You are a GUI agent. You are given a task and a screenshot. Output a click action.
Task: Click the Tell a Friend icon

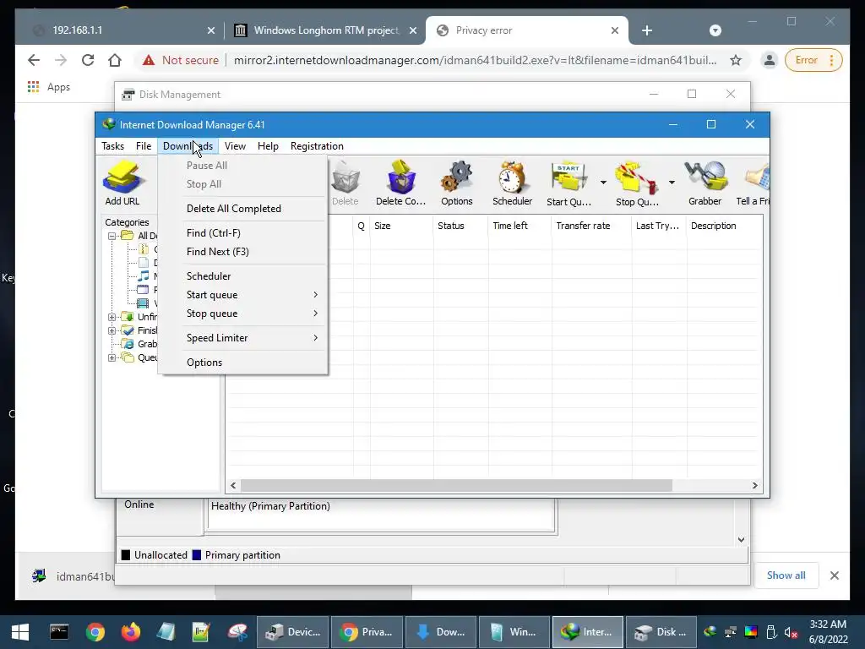(753, 183)
